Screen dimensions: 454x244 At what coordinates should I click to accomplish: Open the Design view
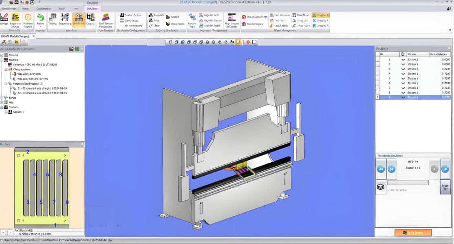point(4,20)
